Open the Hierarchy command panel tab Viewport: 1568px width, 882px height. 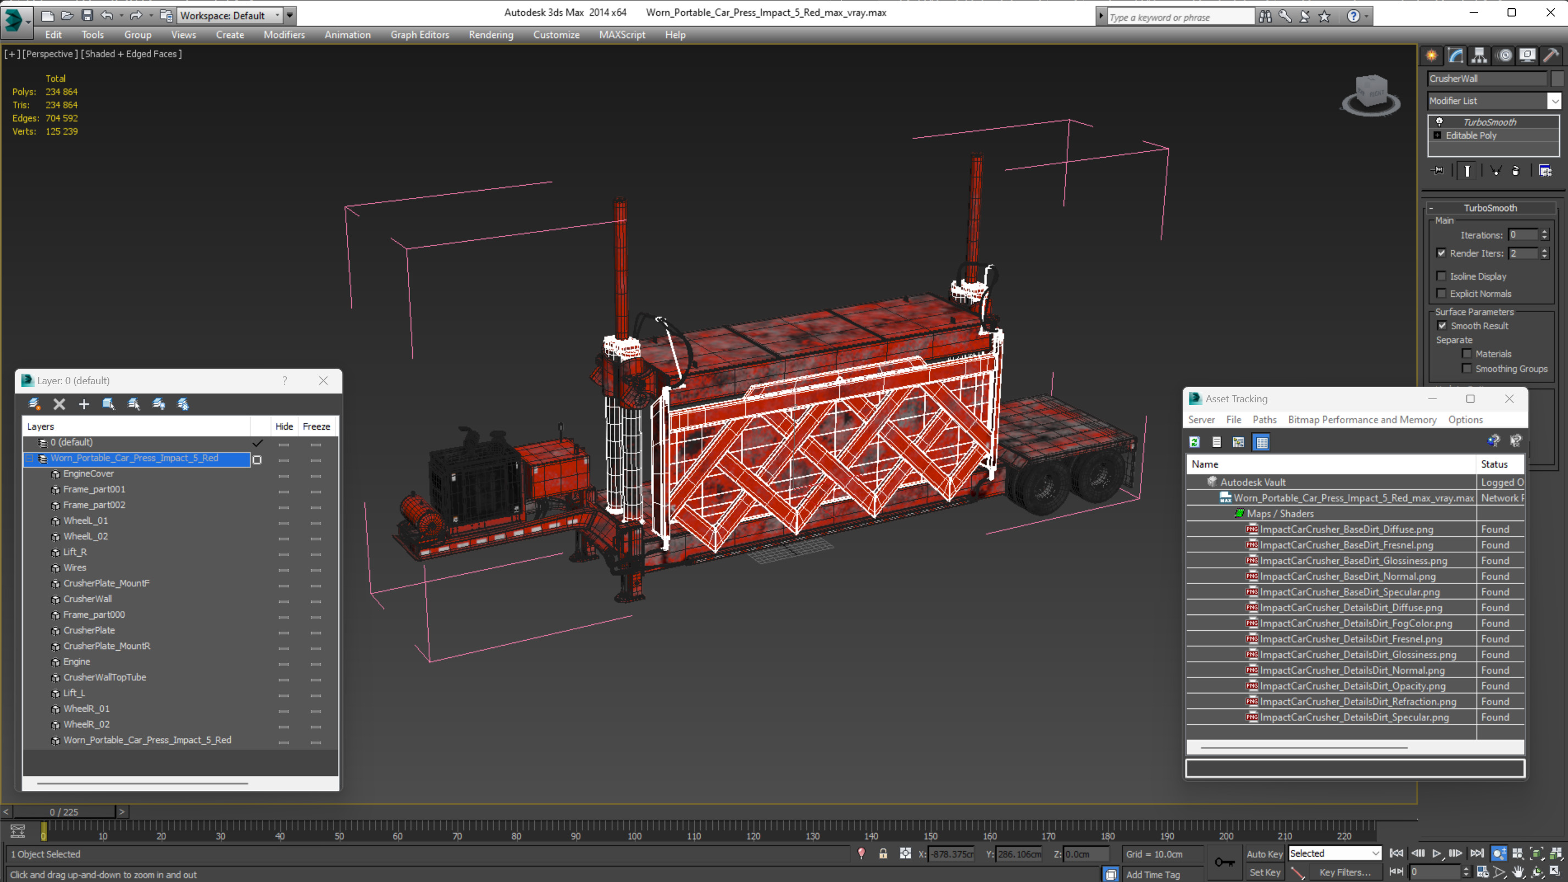(x=1479, y=56)
